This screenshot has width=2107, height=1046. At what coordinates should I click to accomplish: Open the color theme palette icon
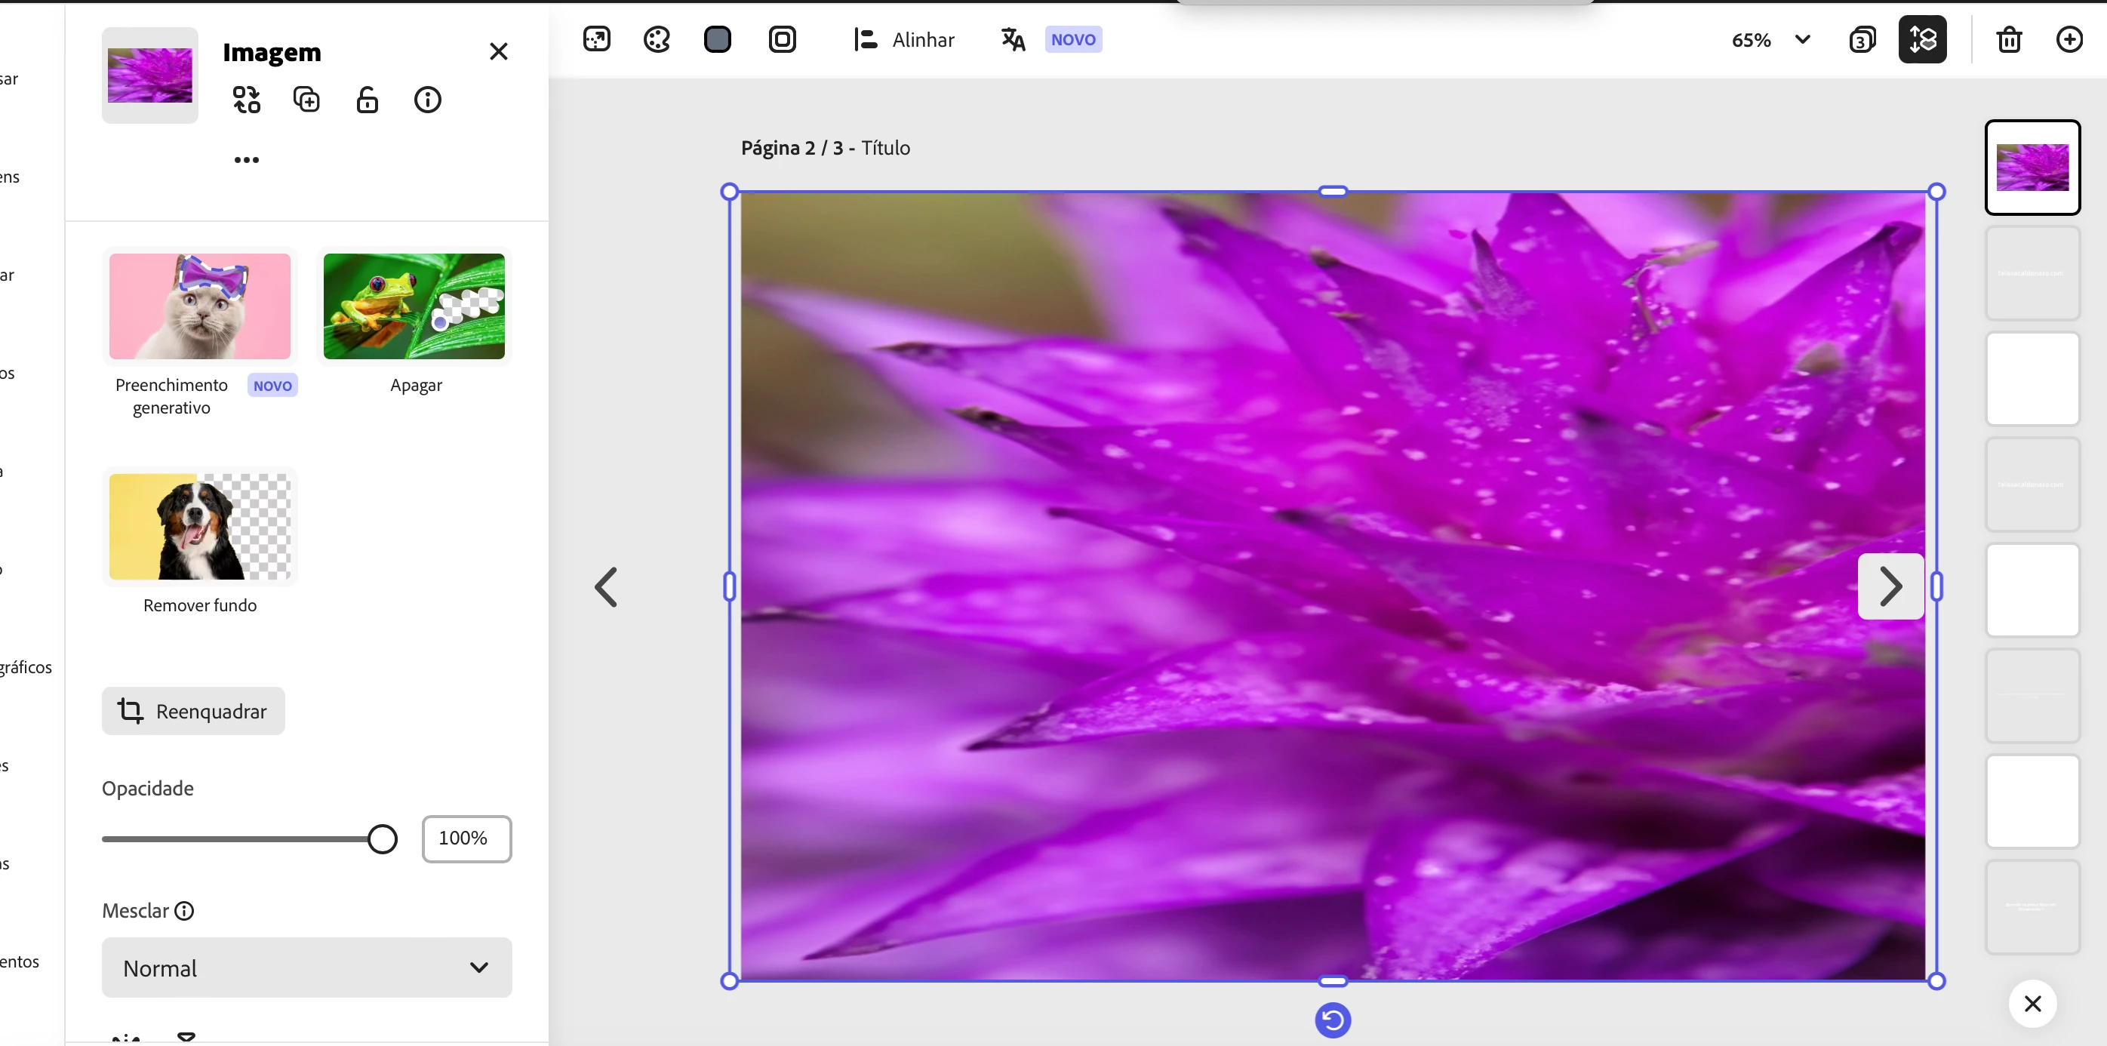click(657, 39)
